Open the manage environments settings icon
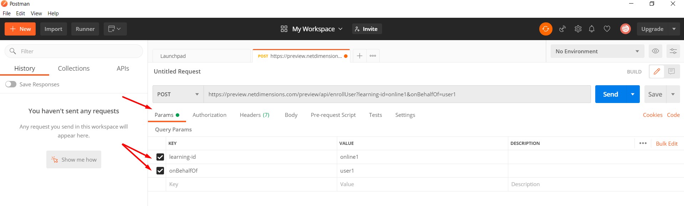 click(x=673, y=51)
